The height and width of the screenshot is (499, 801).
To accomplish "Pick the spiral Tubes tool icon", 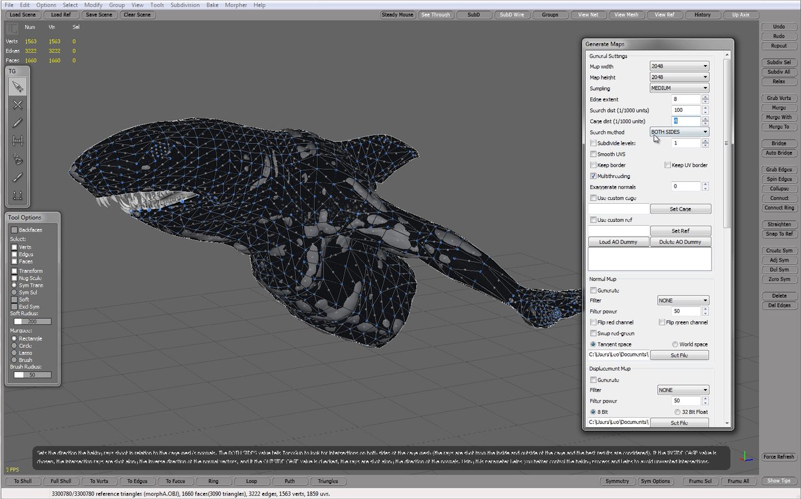I will pos(18,159).
